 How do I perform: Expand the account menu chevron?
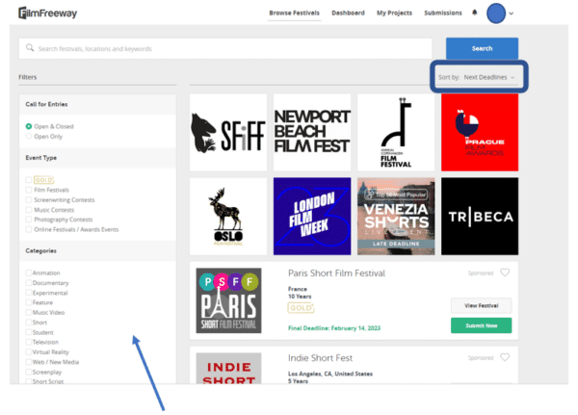512,13
